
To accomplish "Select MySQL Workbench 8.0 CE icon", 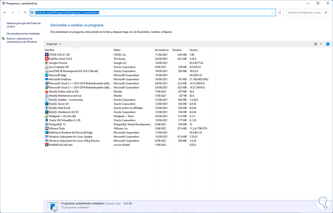I will (47, 112).
